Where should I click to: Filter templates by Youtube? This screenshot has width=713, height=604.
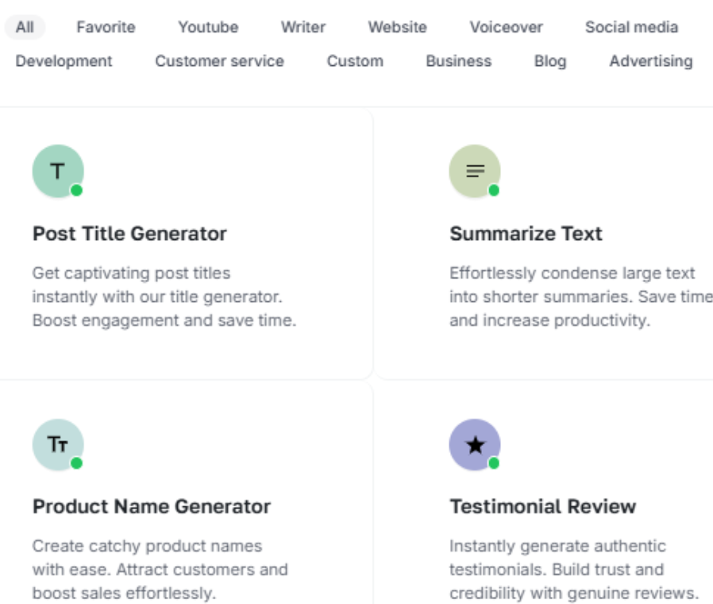click(208, 27)
